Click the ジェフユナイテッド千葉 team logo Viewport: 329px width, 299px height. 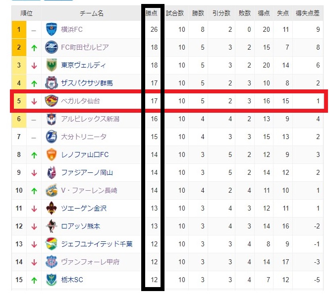coord(52,244)
